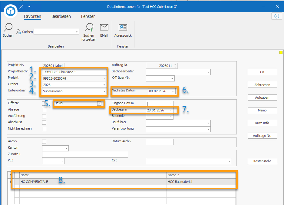Expand the Ordner dropdown
Viewport: 284px width, 205px height.
coord(104,85)
